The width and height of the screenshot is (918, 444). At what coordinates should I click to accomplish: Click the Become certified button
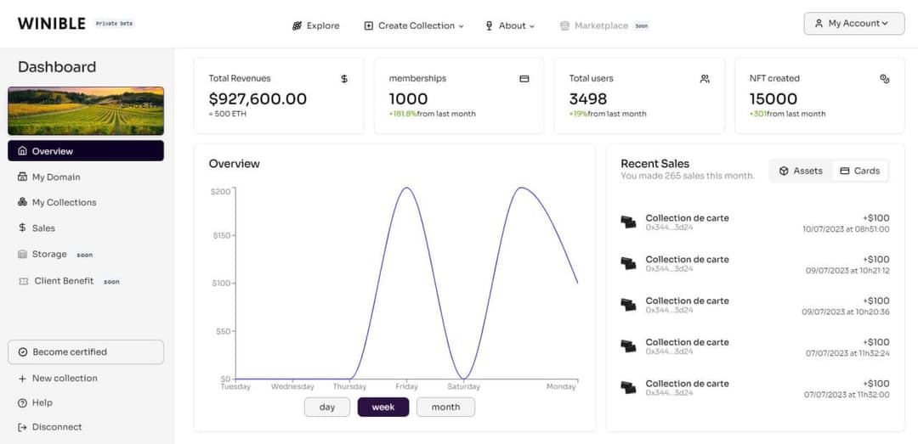(x=85, y=352)
